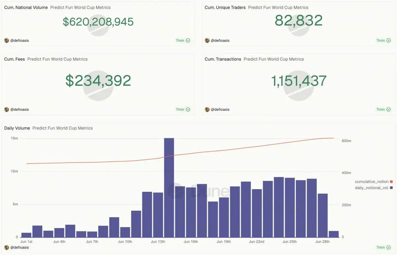Click defioasis avatar in Cum. National Volume card
This screenshot has height=255, width=397.
[7, 41]
